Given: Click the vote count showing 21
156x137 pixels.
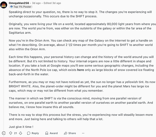Looking at the screenshot, I should click(15, 133).
